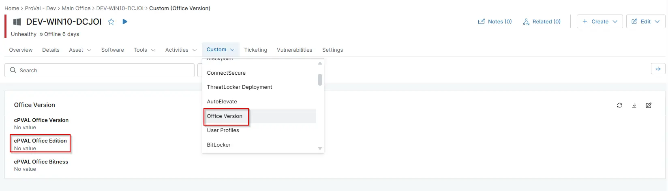Go to ProVal - Dev breadcrumb

[41, 8]
